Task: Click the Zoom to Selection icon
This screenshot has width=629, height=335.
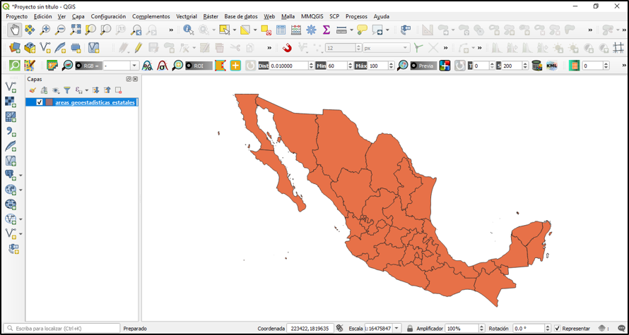Action: [x=90, y=30]
